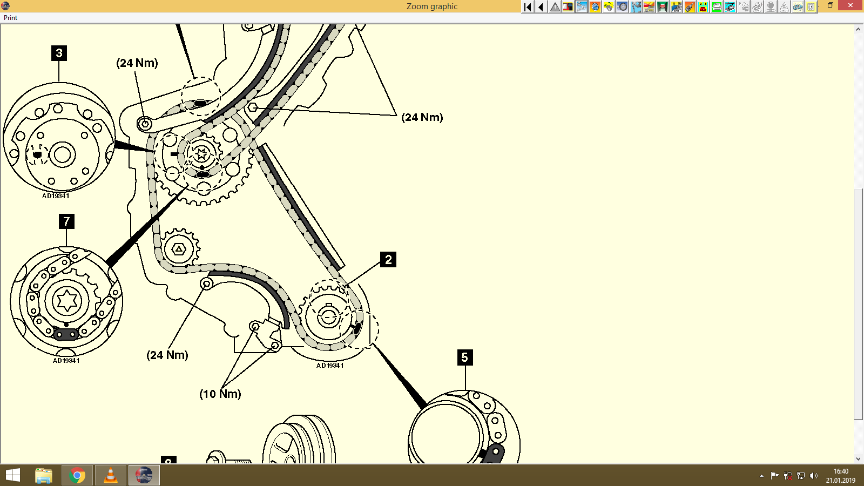Click the tyre and wheel data icon

pyautogui.click(x=622, y=7)
